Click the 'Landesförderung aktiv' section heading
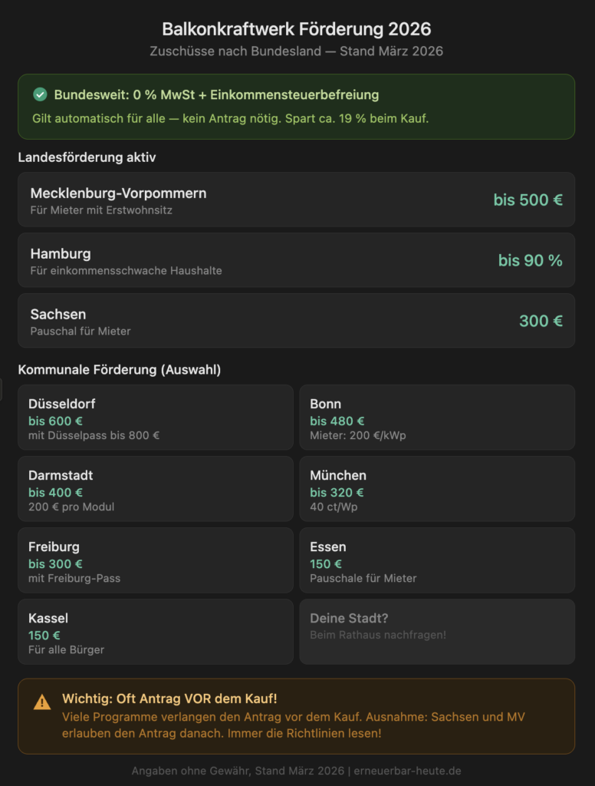This screenshot has height=786, width=595. click(x=87, y=157)
